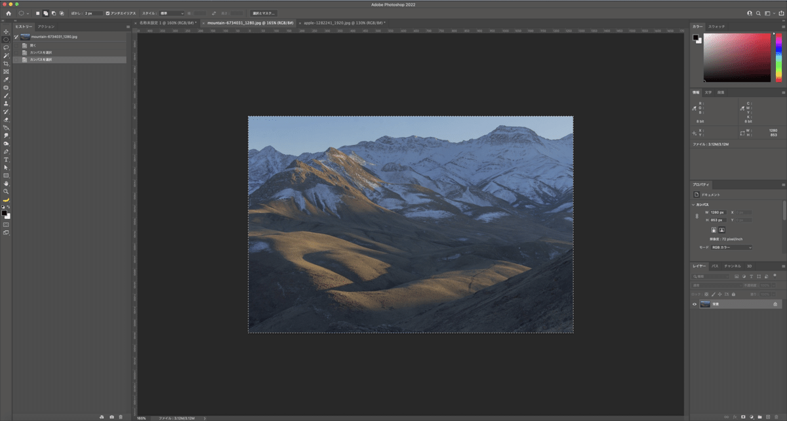Select the History Brush tool
Screen dimensions: 787x421
tap(6, 111)
